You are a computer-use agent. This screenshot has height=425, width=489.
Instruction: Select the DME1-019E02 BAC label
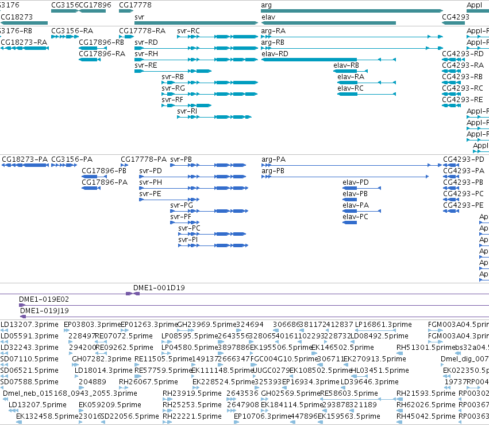[44, 299]
